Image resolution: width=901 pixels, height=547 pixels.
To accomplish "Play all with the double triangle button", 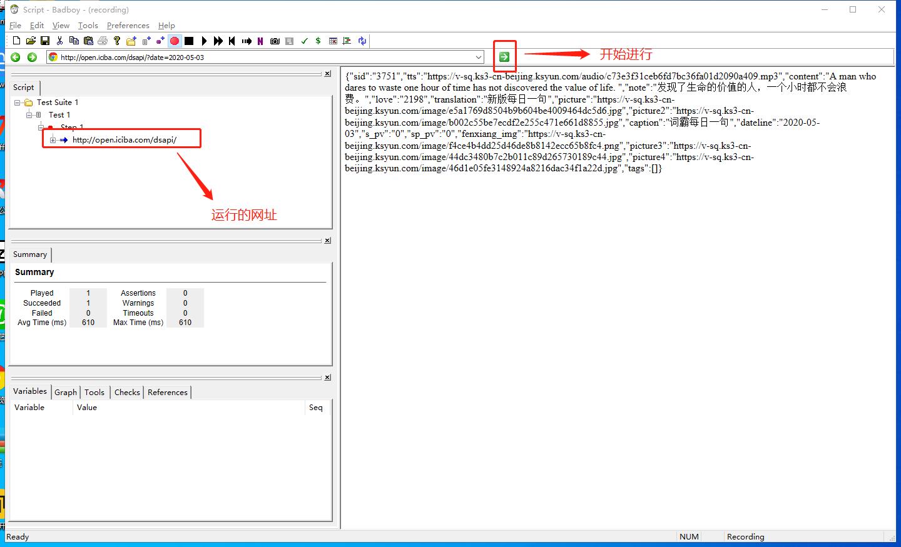I will coord(218,41).
